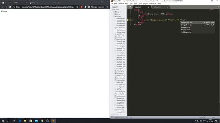
Task: Bookmark this page with the star icon
Action: point(77,7)
